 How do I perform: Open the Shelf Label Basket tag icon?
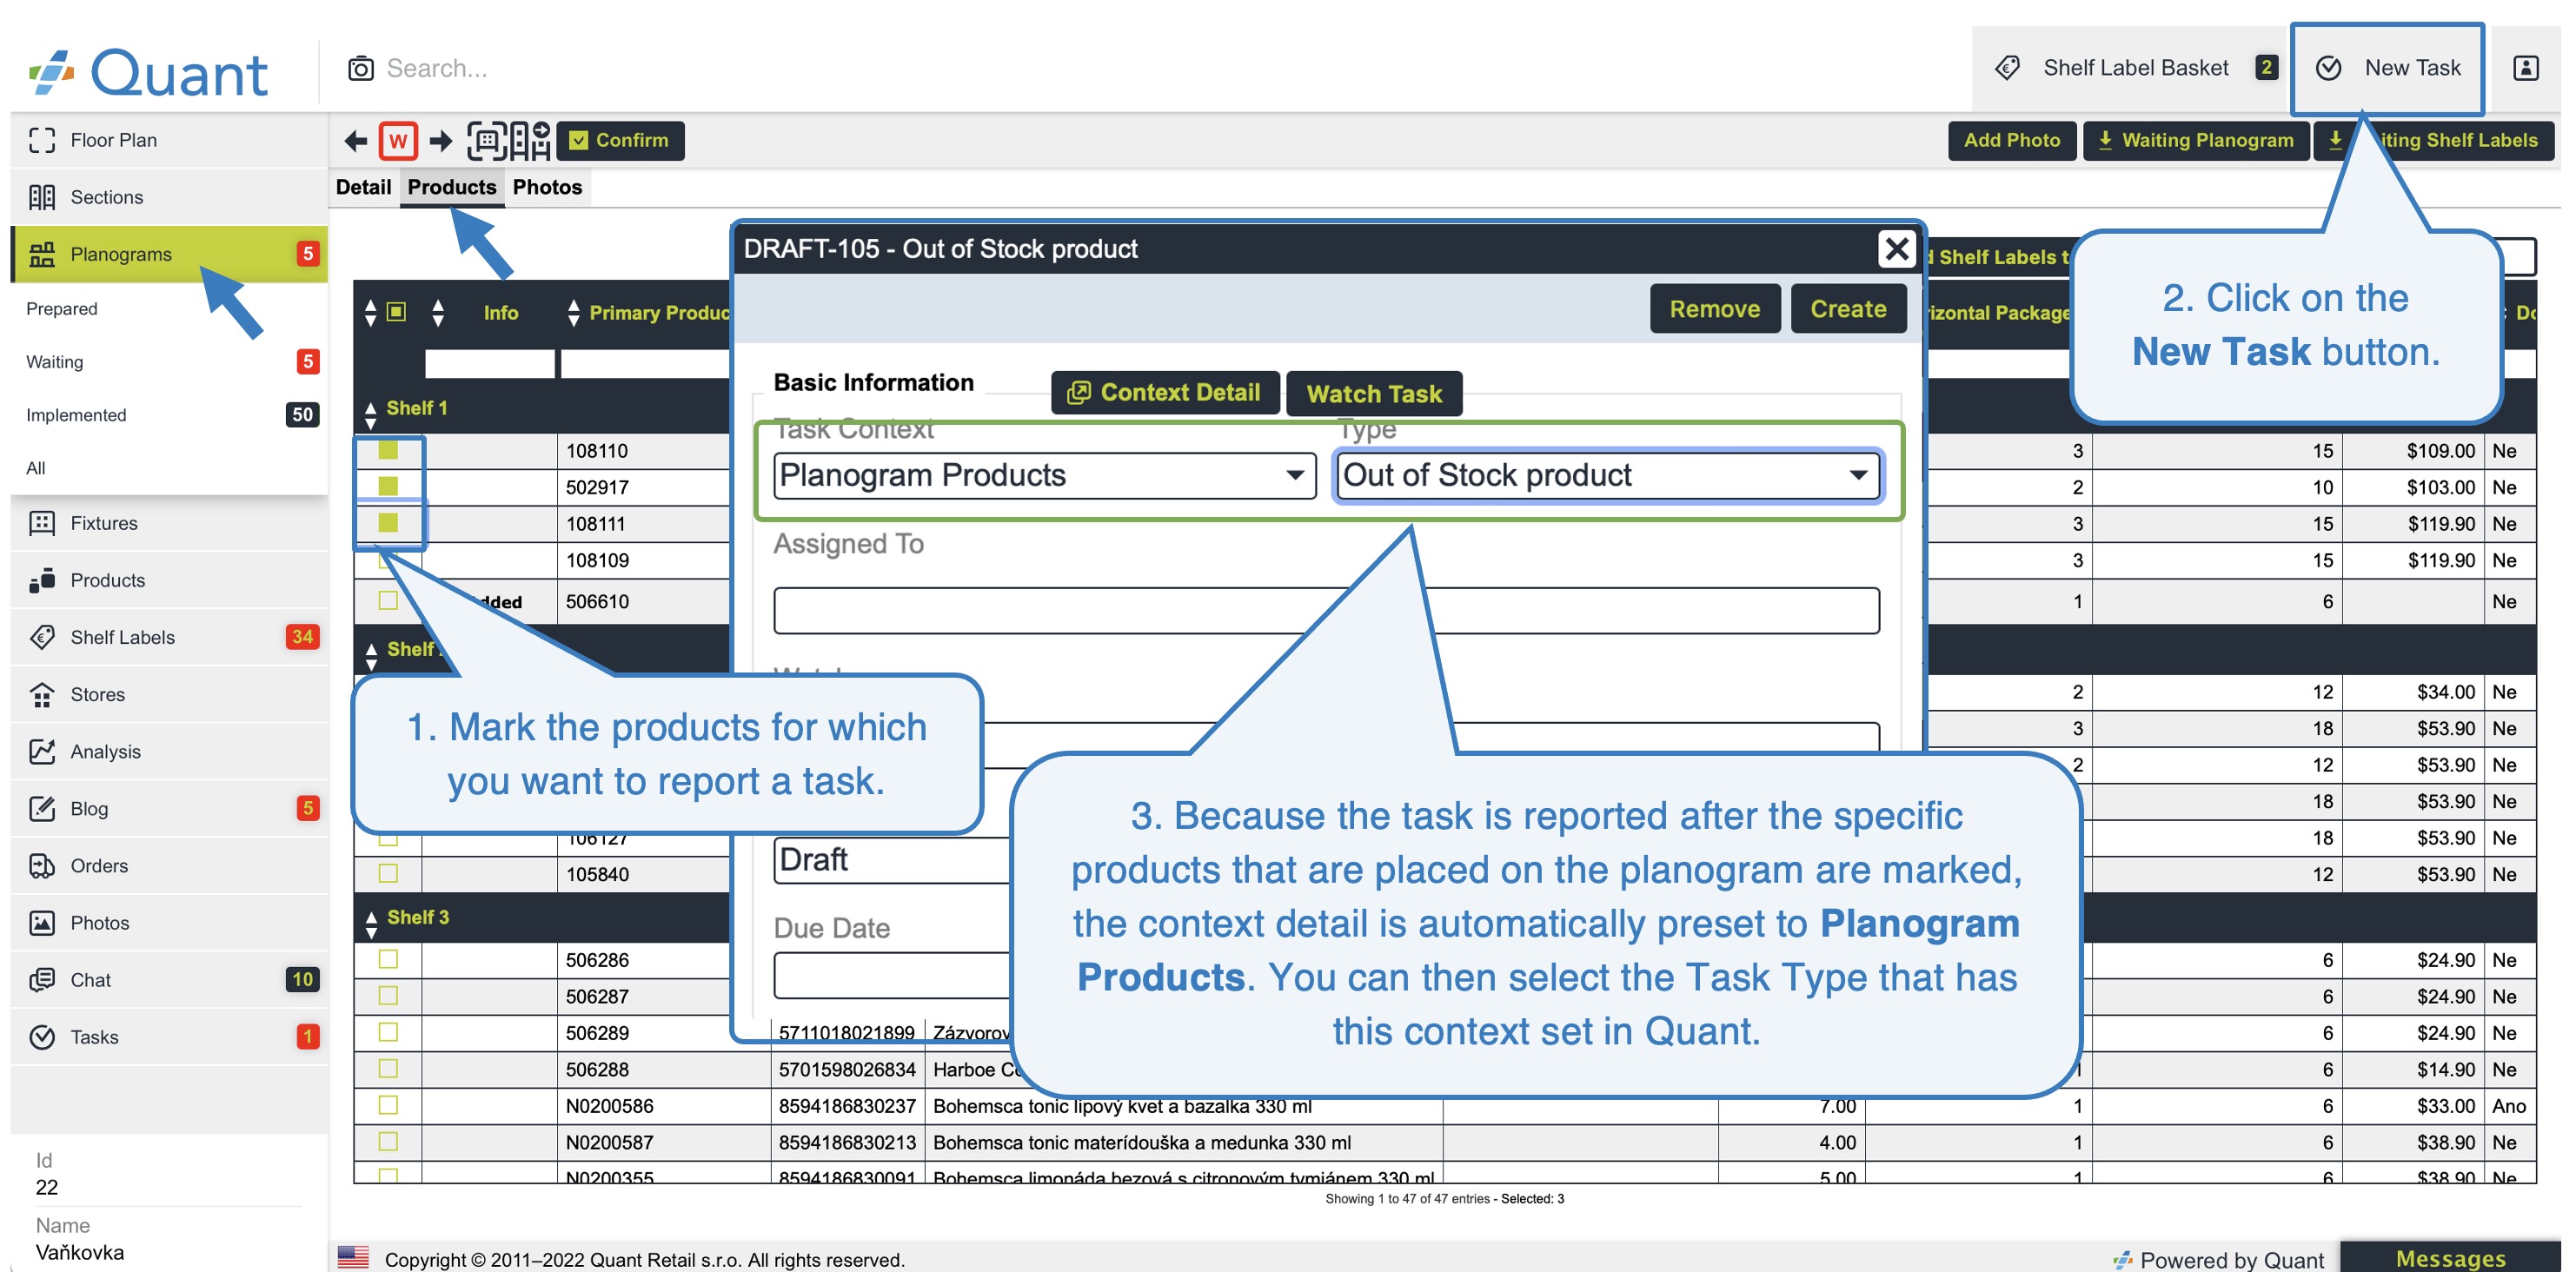(x=2007, y=68)
